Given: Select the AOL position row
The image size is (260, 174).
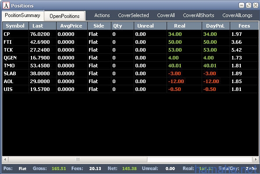Looking at the screenshot, I should (130, 81).
